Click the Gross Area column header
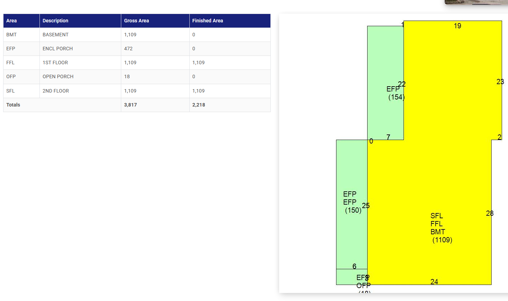The width and height of the screenshot is (508, 301). click(x=136, y=21)
